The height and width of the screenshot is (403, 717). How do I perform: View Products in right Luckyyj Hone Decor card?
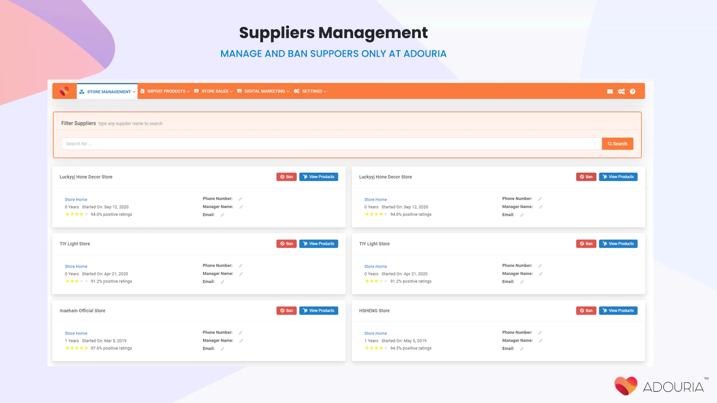[618, 177]
